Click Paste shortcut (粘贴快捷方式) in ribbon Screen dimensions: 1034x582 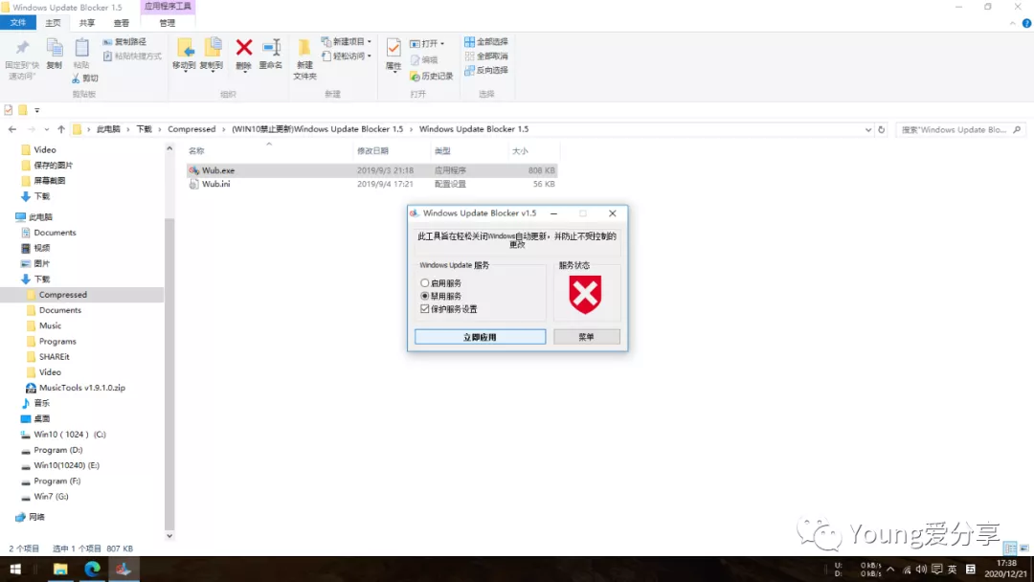(132, 56)
